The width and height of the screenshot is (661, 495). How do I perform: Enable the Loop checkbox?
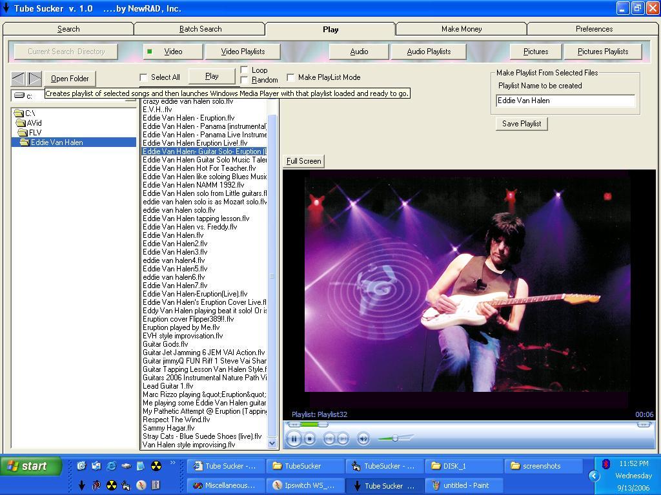pos(244,70)
